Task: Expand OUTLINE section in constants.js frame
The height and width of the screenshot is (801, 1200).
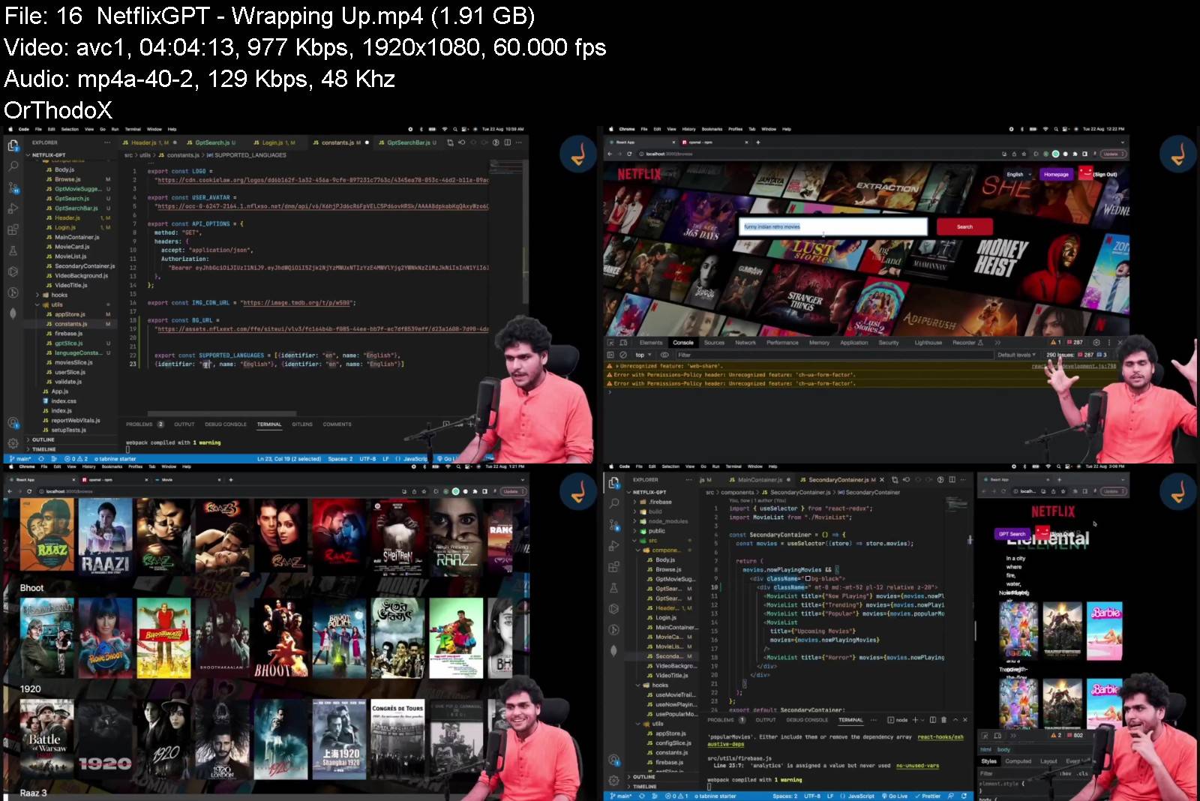Action: coord(42,439)
